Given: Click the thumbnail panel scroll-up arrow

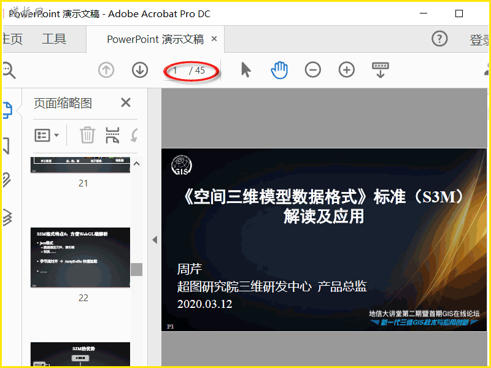Looking at the screenshot, I should click(136, 164).
